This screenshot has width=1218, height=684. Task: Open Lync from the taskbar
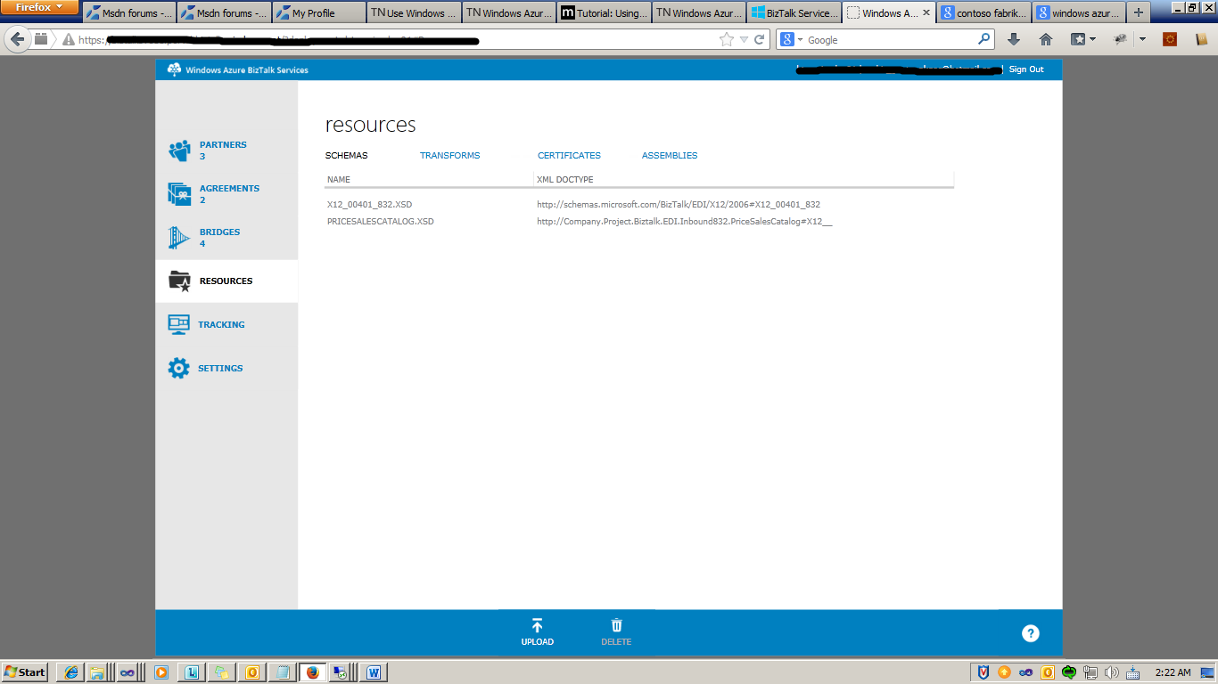[192, 672]
